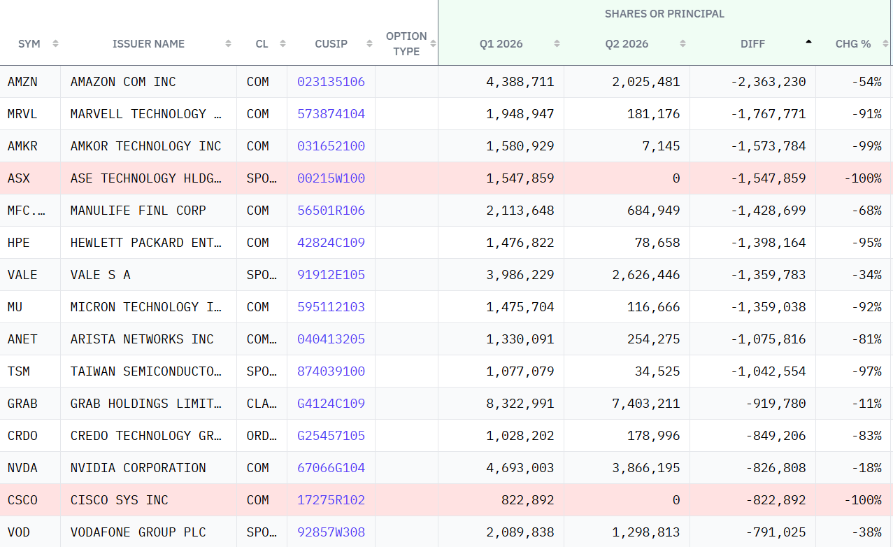
Task: Click the ISSUER NAME column header label
Action: point(148,43)
